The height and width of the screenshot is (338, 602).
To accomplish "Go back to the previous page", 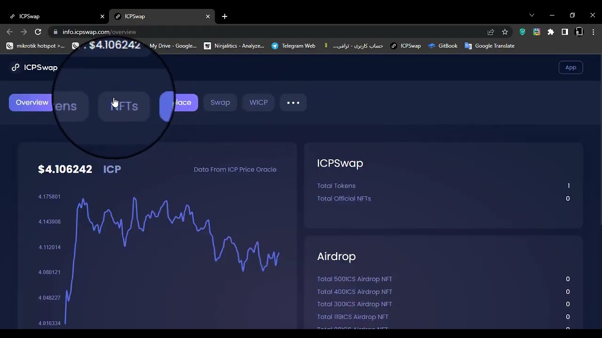I will coord(9,32).
